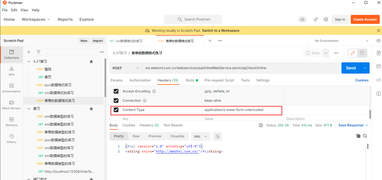Uncheck the Accept-Encoding header checkbox
Image resolution: width=382 pixels, height=180 pixels.
coord(116,91)
